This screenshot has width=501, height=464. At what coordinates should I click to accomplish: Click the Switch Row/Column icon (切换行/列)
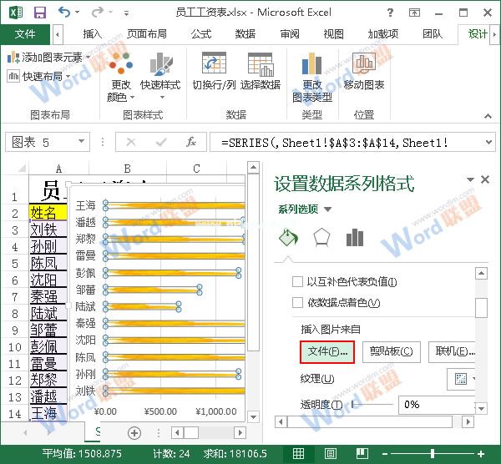(x=214, y=72)
